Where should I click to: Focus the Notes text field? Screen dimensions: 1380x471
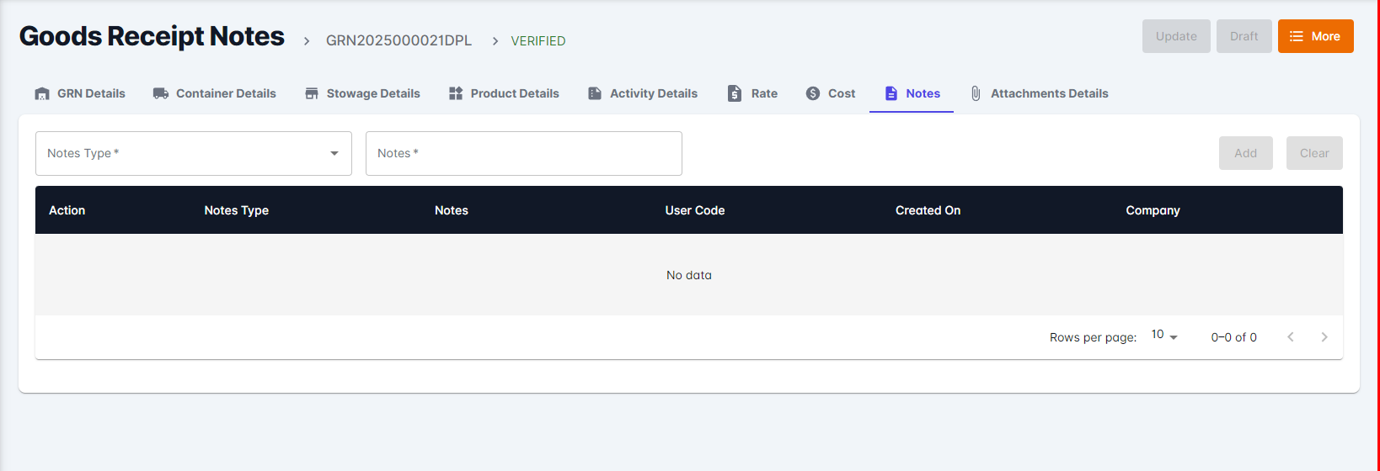coord(523,153)
